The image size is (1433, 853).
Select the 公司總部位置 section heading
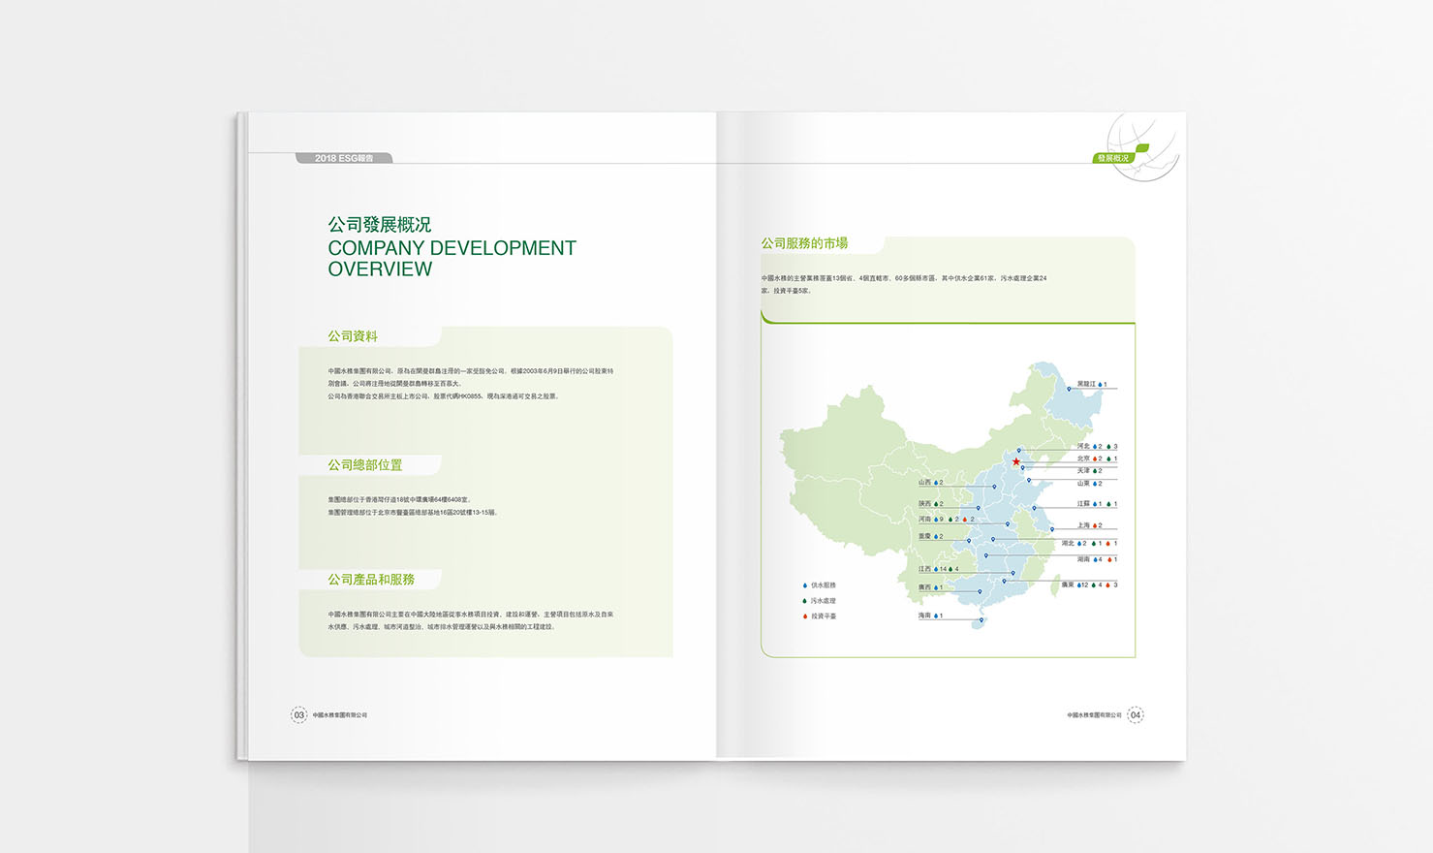coord(365,465)
